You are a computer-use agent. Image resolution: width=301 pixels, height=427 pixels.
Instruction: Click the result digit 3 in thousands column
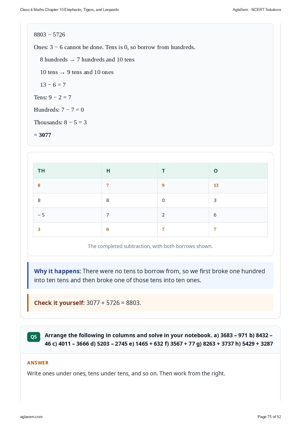pos(39,229)
